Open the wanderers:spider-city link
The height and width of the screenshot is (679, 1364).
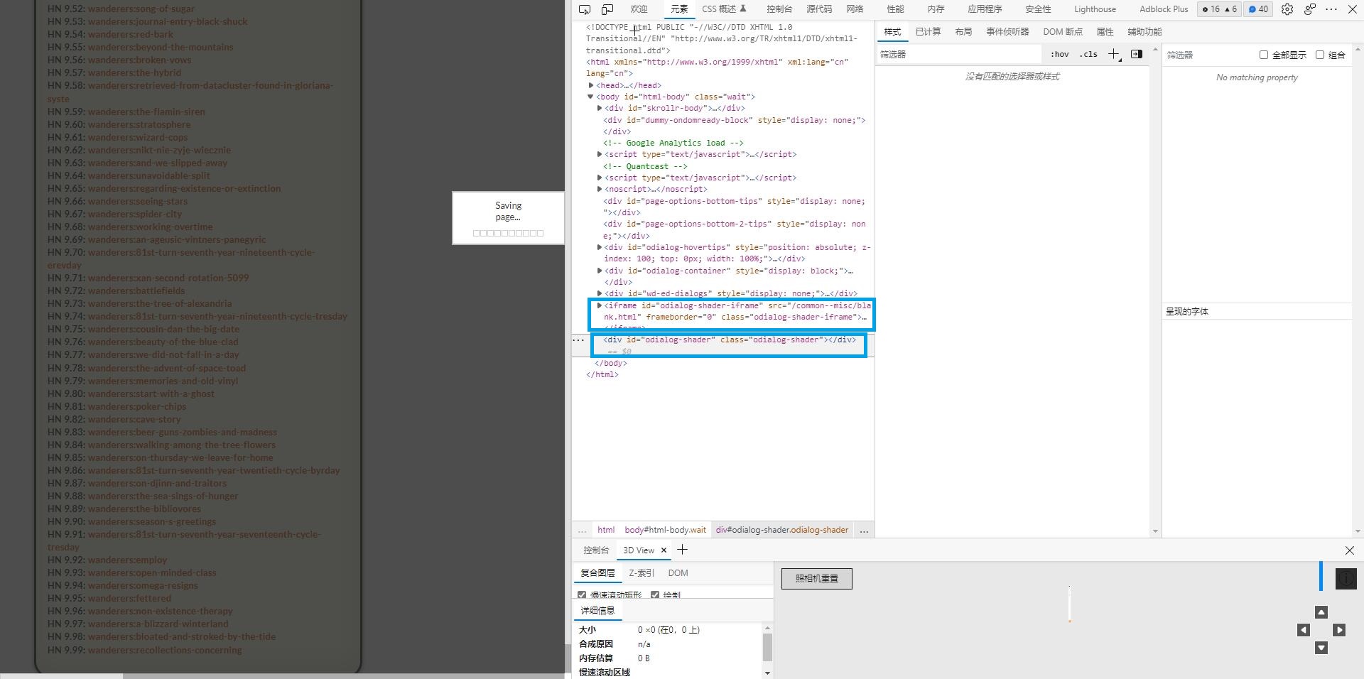134,214
